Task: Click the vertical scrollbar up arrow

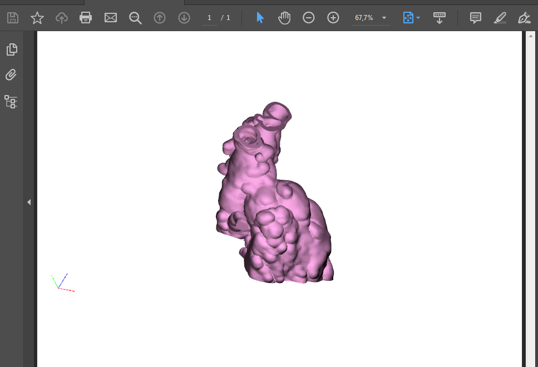Action: [531, 36]
